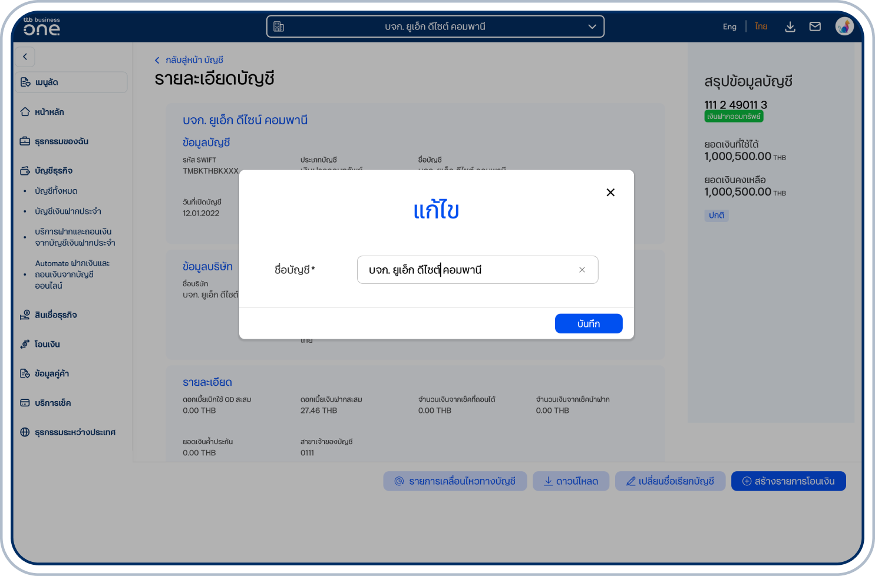Switch language to ไทย
Viewport: 875px width, 576px height.
(x=761, y=27)
